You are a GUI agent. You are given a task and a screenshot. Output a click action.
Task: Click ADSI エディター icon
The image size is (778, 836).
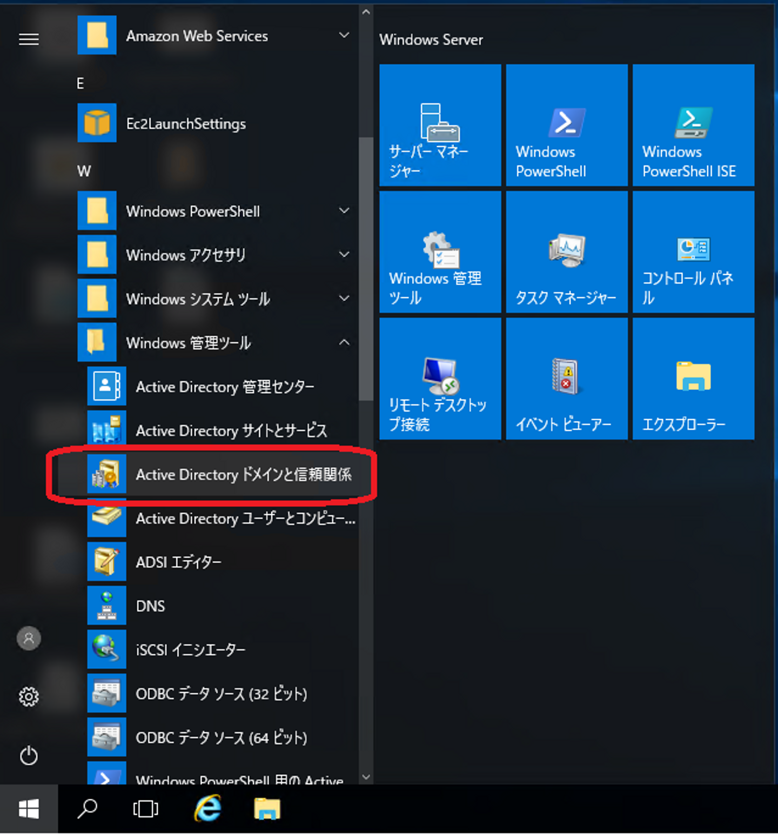coord(107,562)
